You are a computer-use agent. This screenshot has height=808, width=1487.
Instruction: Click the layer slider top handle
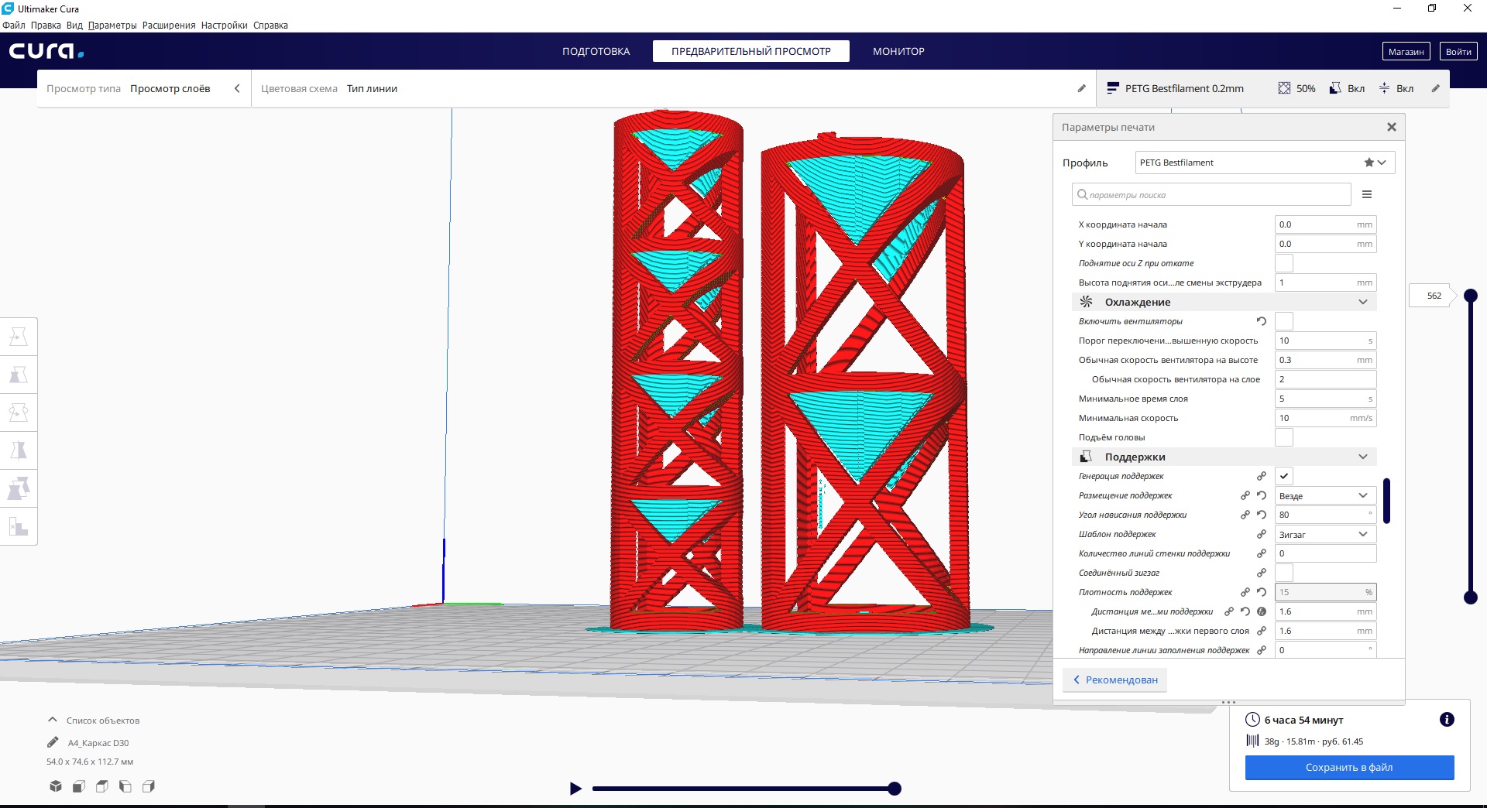1470,296
